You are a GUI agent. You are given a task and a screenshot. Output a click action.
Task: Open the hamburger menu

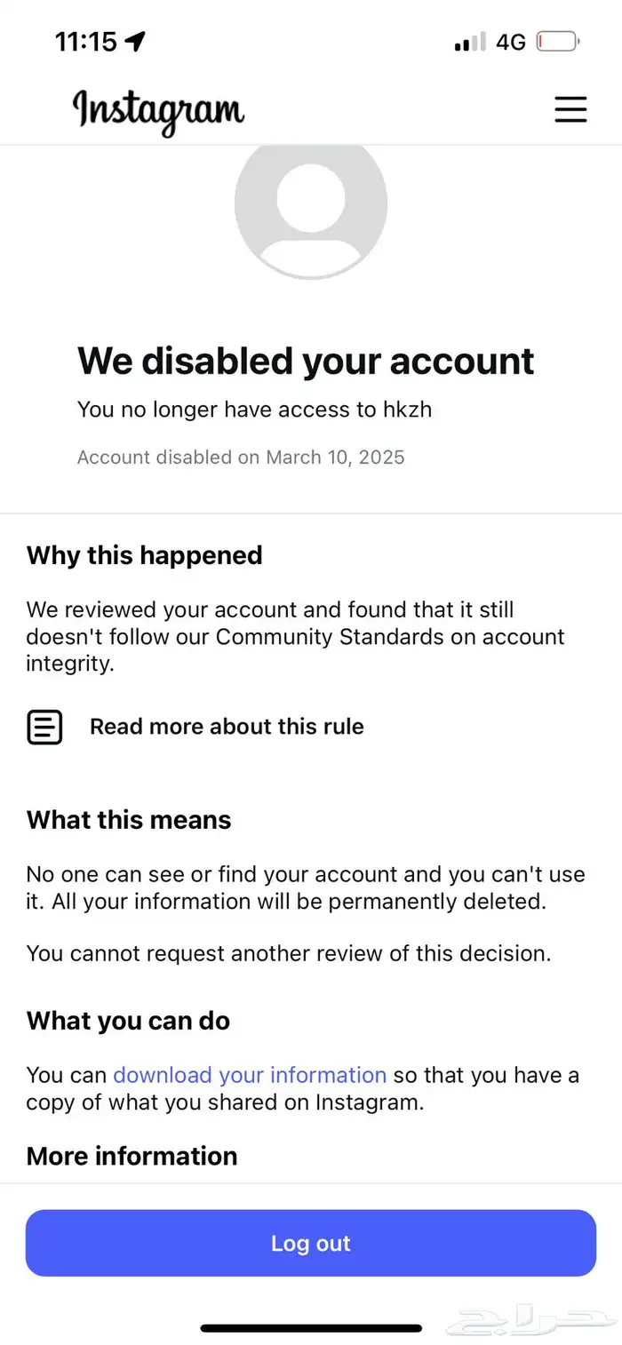tap(570, 108)
